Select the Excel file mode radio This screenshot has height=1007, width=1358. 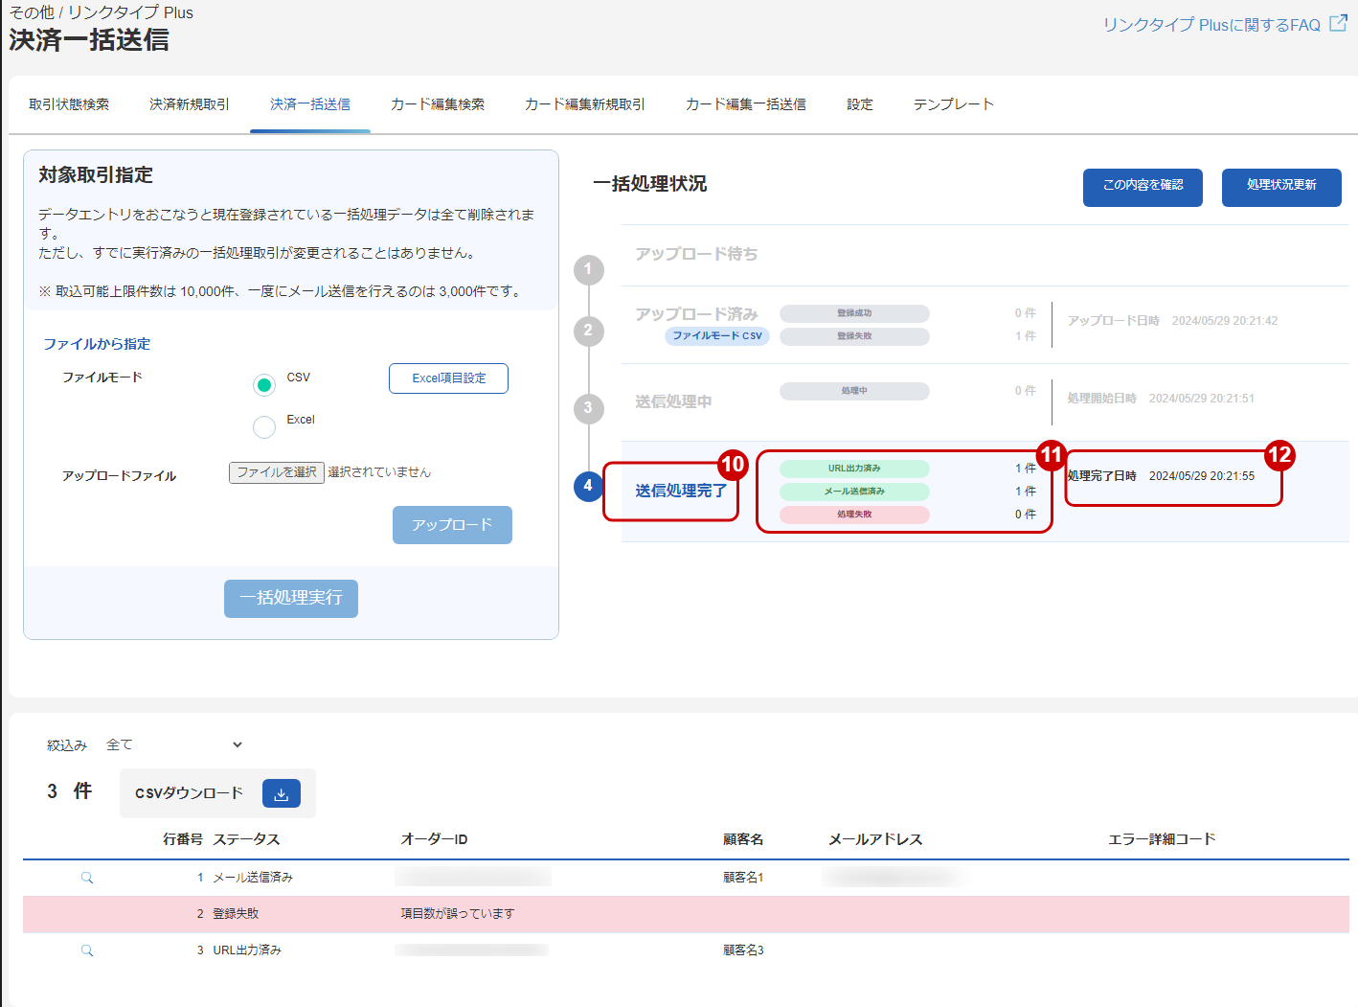pyautogui.click(x=264, y=426)
